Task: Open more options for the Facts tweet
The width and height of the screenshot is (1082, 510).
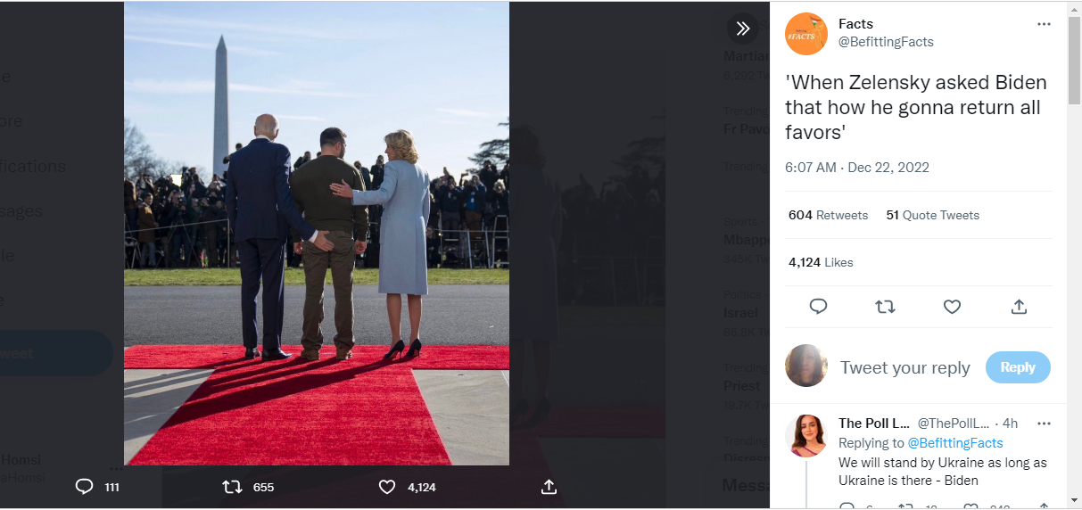Action: coord(1044,24)
